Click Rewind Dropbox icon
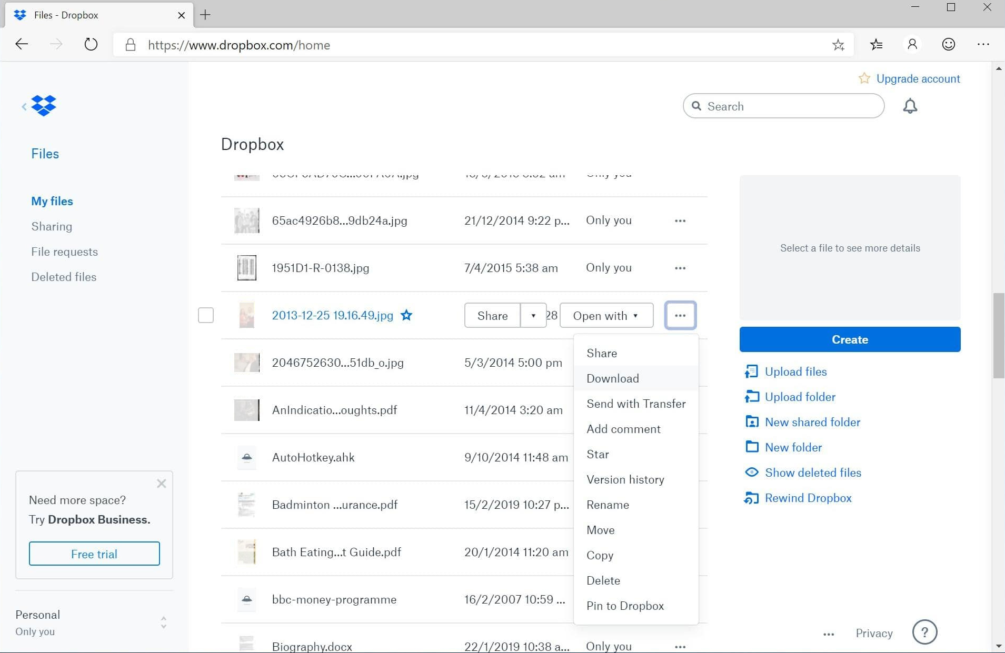This screenshot has height=653, width=1005. point(751,498)
